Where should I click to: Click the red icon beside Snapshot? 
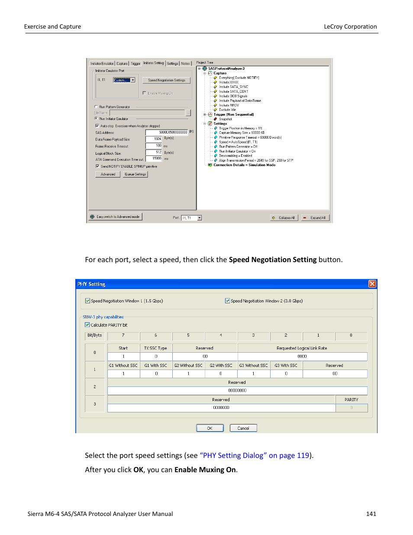[x=216, y=119]
